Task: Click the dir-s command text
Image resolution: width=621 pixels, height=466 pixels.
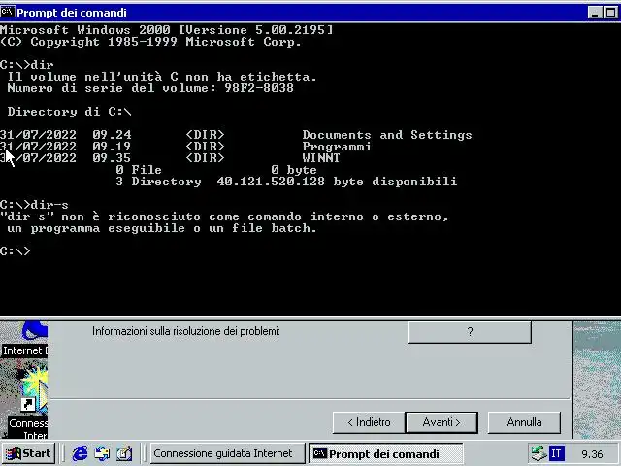Action: (49, 205)
